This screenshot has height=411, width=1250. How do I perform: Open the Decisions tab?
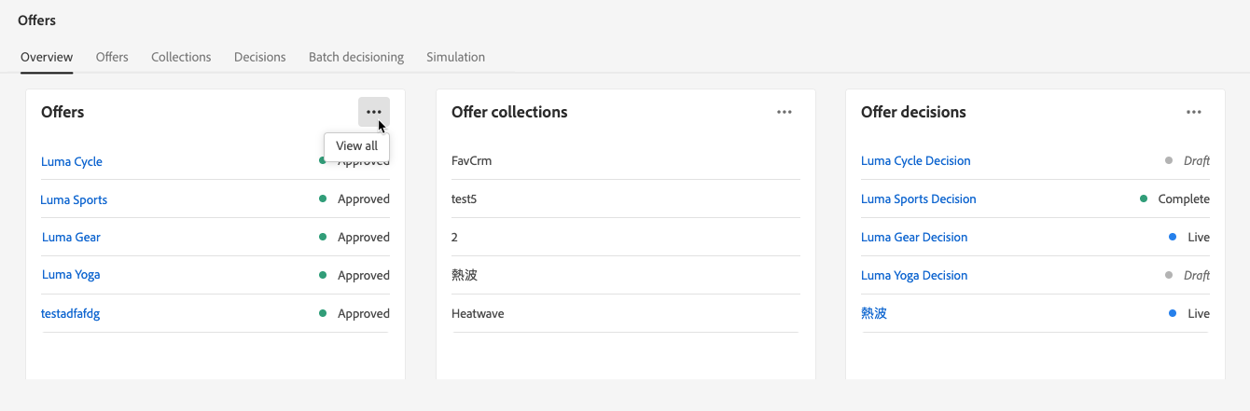tap(259, 57)
